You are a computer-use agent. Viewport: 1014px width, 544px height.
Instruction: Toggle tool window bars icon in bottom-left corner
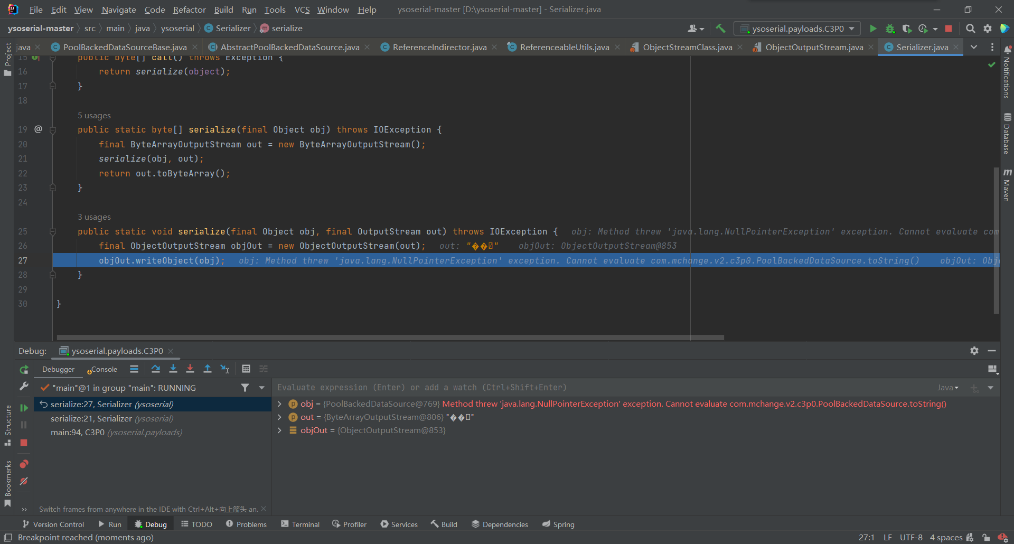8,537
